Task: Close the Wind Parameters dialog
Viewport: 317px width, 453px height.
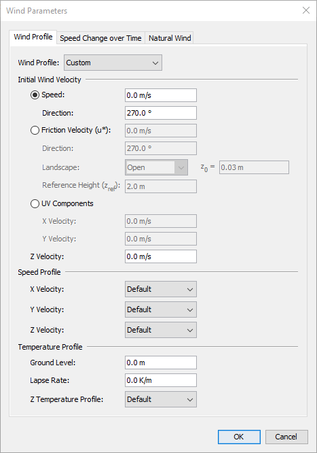Action: tap(306, 10)
